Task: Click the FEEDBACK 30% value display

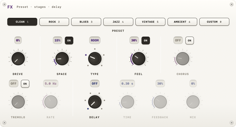Action: 160,83
